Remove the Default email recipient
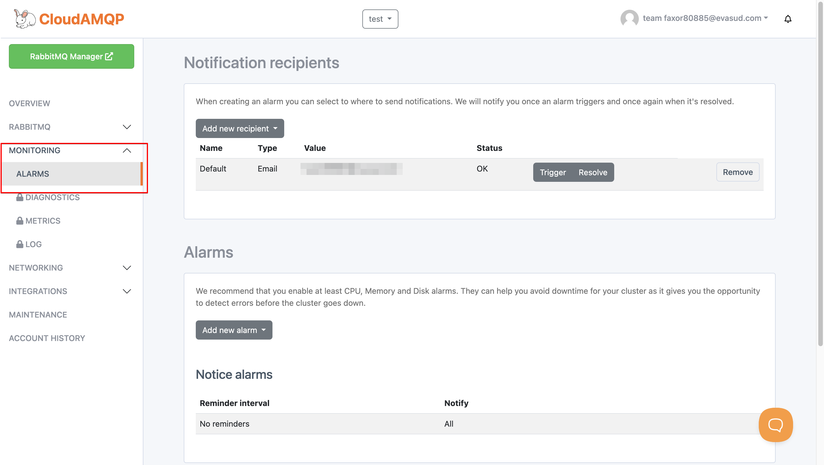This screenshot has height=465, width=824. point(738,172)
